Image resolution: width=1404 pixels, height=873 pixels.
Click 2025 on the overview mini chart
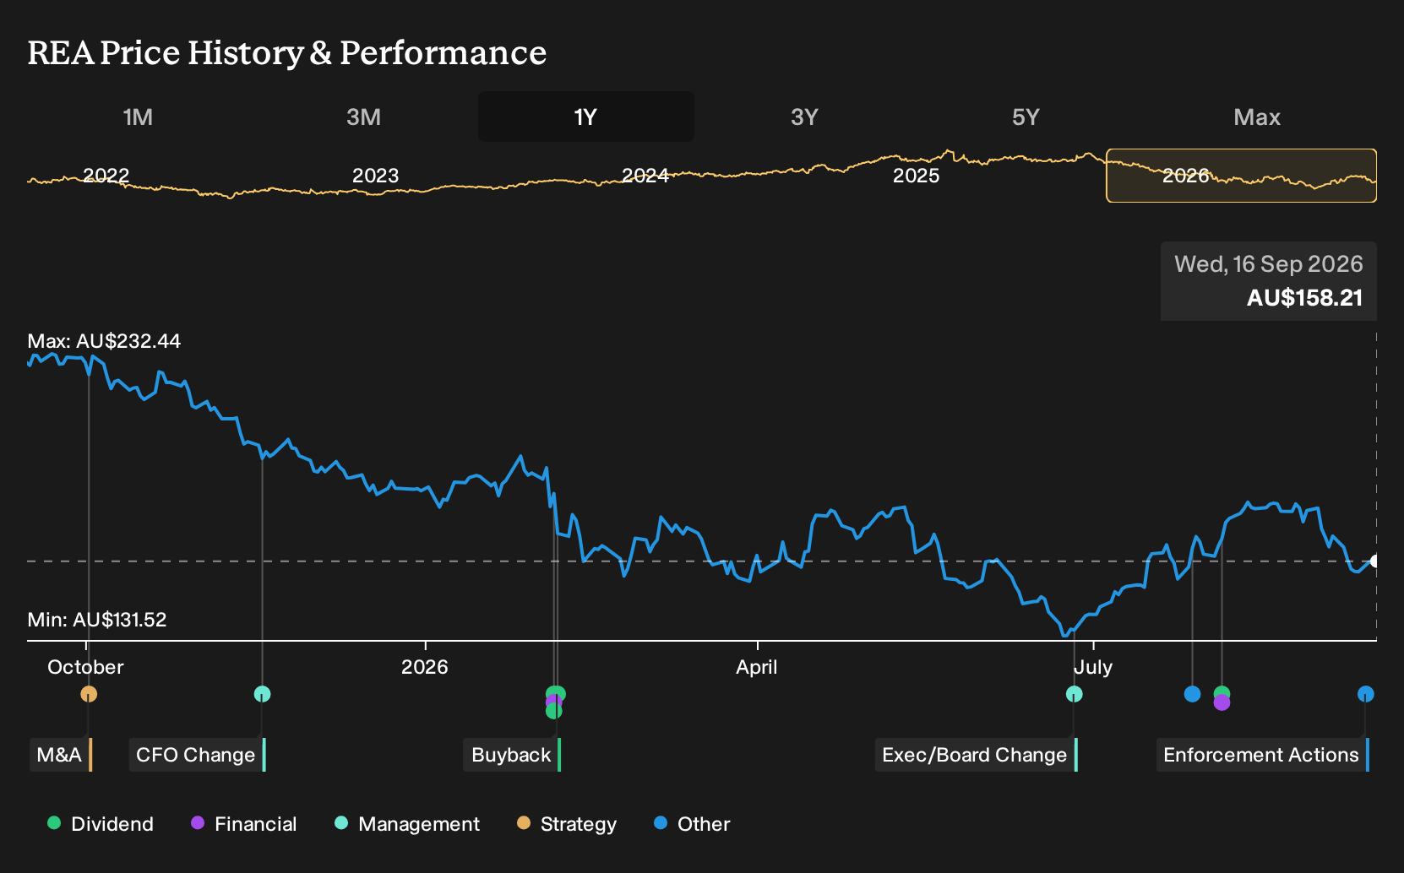pyautogui.click(x=917, y=176)
